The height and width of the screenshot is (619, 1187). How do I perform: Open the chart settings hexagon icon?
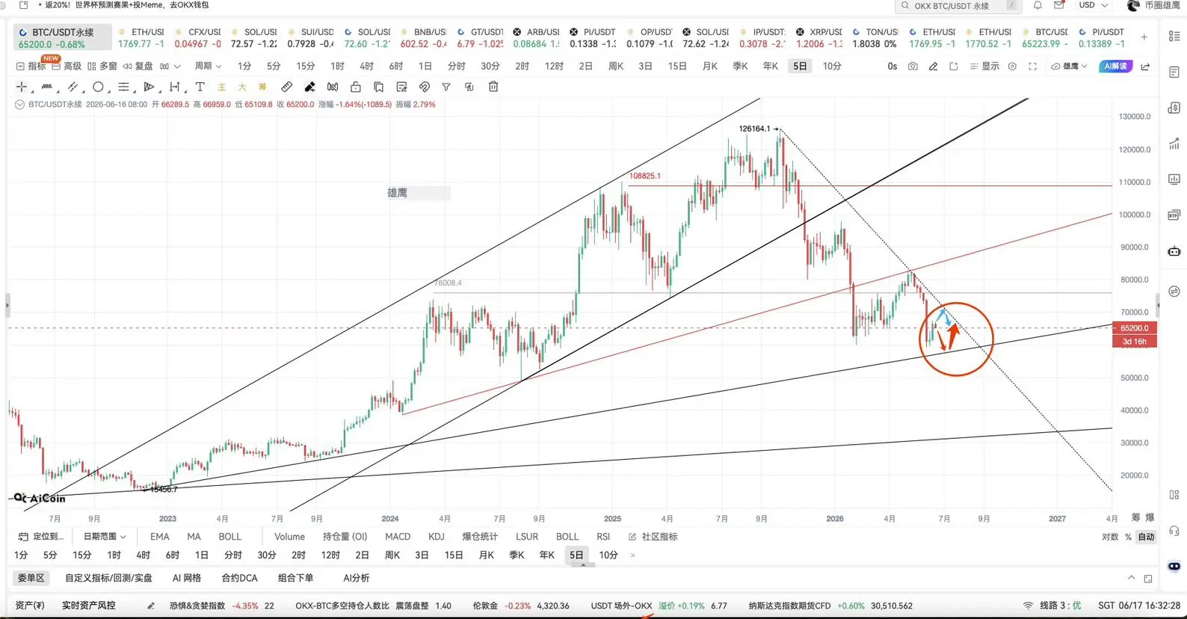[1012, 67]
